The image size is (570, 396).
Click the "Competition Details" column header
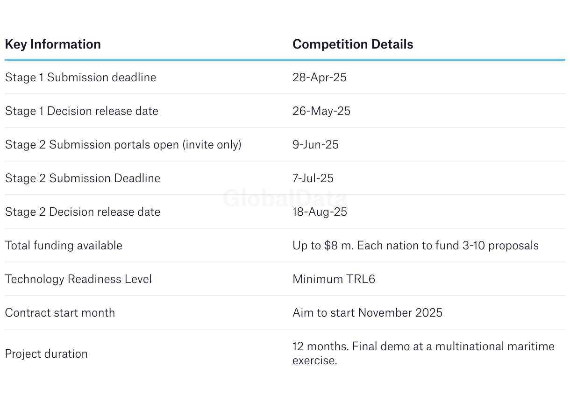coord(353,44)
